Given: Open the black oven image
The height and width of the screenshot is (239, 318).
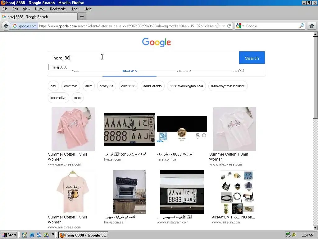Looking at the screenshot, I should 129,192.
